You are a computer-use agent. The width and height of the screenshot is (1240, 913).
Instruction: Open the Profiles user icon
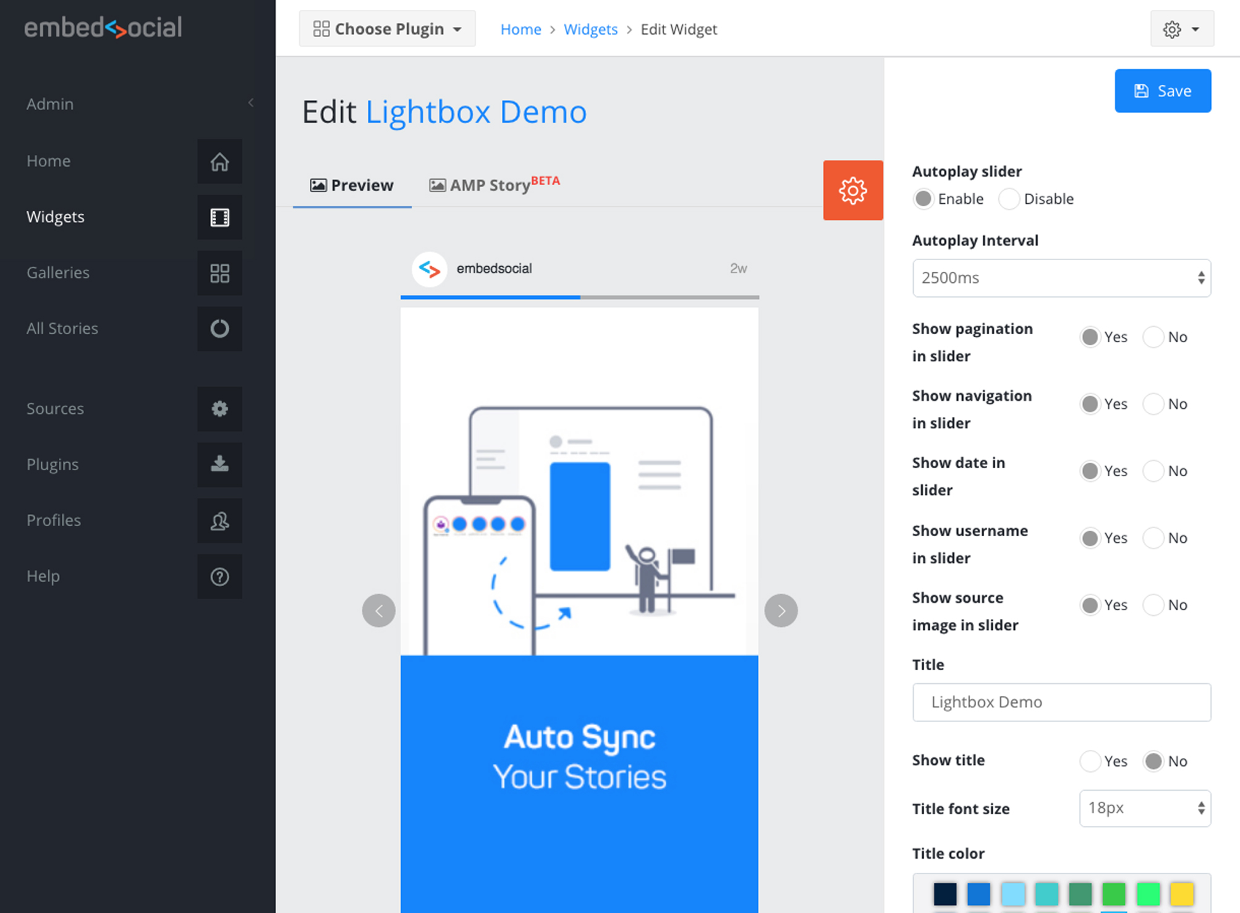tap(219, 521)
